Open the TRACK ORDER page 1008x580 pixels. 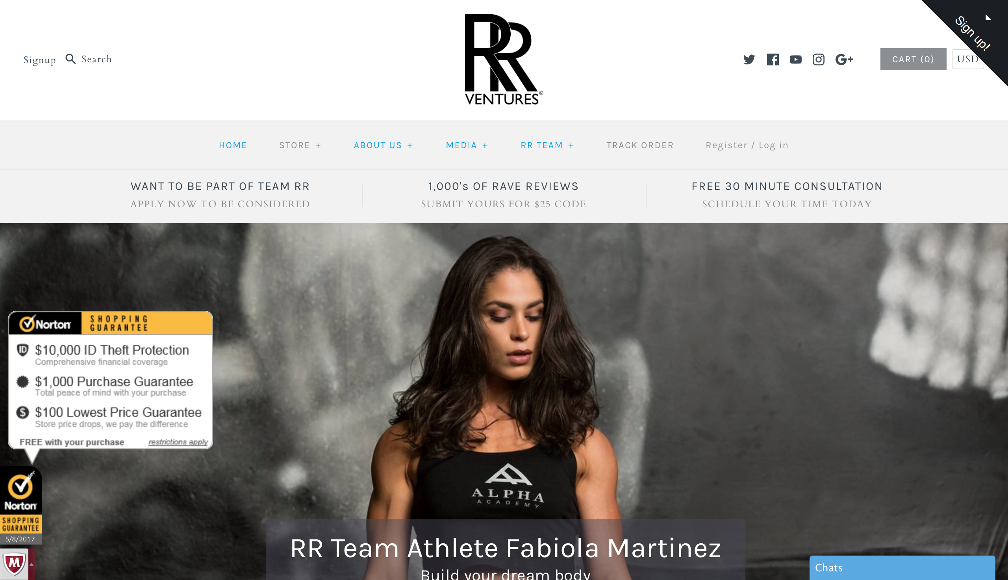point(640,145)
